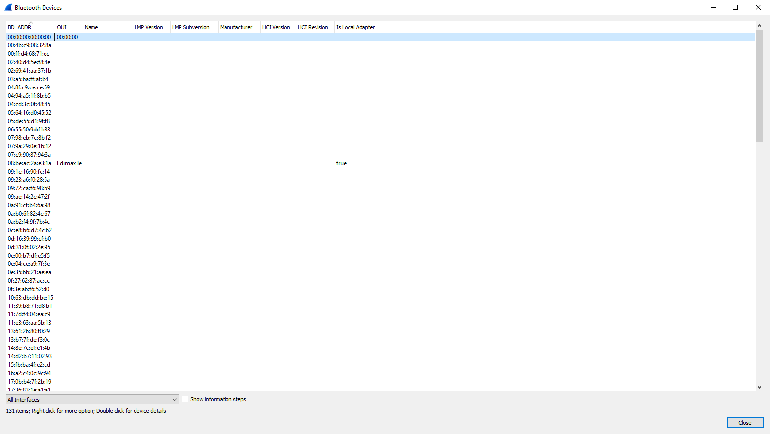Screen dimensions: 770x434
Task: Select device 0a:b2:f4:9f:7b:4c
Action: 29,222
